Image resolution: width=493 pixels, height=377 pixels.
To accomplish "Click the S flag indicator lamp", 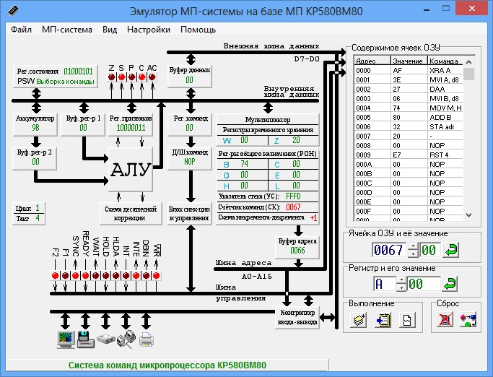I will click(121, 77).
